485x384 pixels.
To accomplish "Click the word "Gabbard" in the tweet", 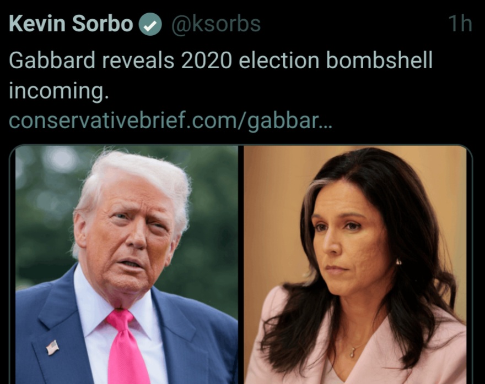I will [52, 61].
